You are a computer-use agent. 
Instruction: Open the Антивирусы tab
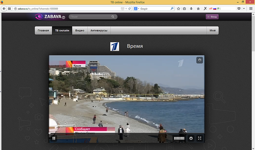[99, 30]
